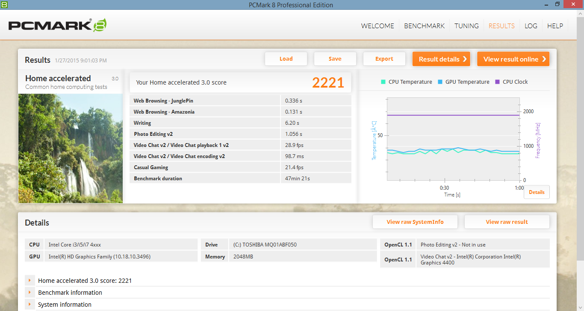Open the HELP tab
Image resolution: width=584 pixels, height=311 pixels.
coord(555,26)
